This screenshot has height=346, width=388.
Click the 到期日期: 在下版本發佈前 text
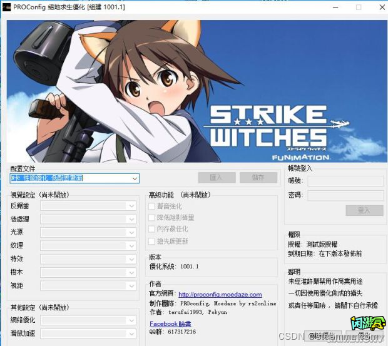[x=325, y=253]
